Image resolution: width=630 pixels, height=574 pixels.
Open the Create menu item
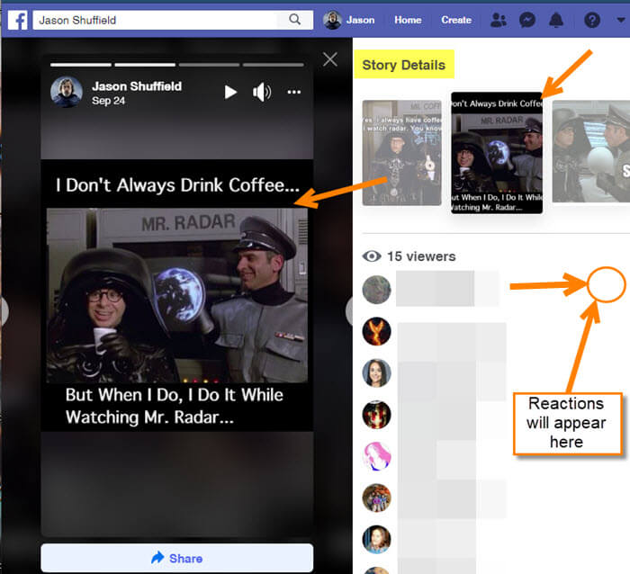[x=456, y=20]
